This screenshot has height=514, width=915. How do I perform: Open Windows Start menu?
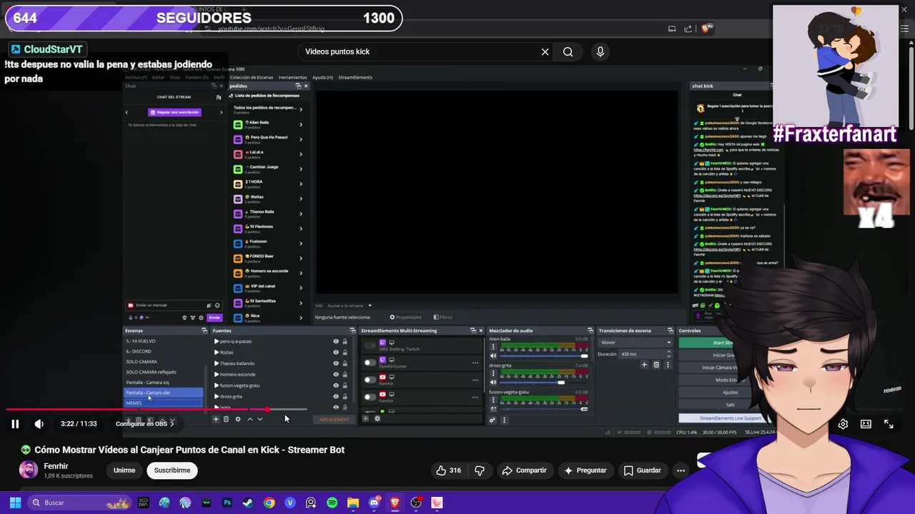pyautogui.click(x=15, y=503)
